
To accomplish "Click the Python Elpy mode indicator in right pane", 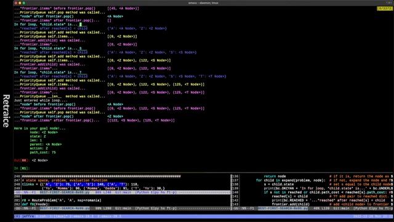I will tap(373, 208).
